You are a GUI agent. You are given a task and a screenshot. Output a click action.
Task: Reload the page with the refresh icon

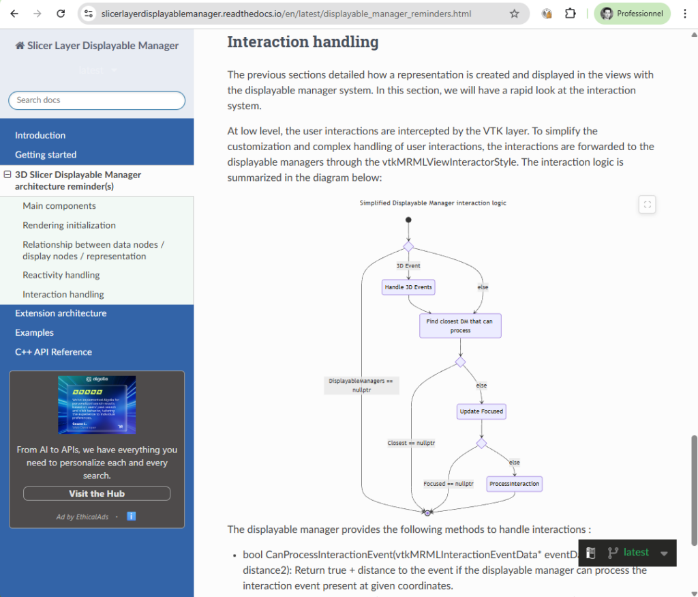[x=61, y=14]
